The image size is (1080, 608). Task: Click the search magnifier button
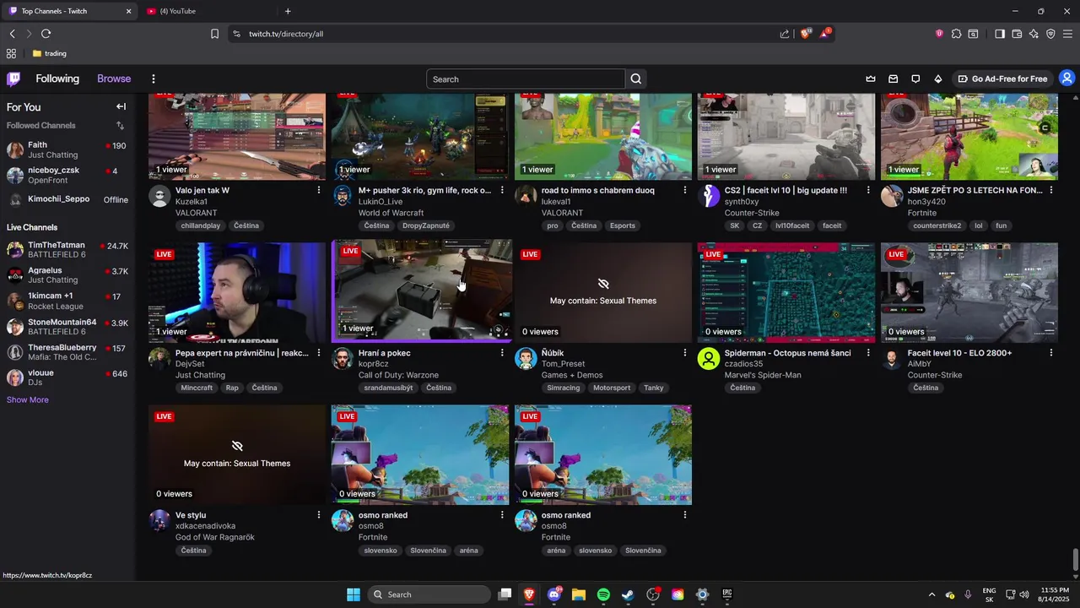(636, 79)
